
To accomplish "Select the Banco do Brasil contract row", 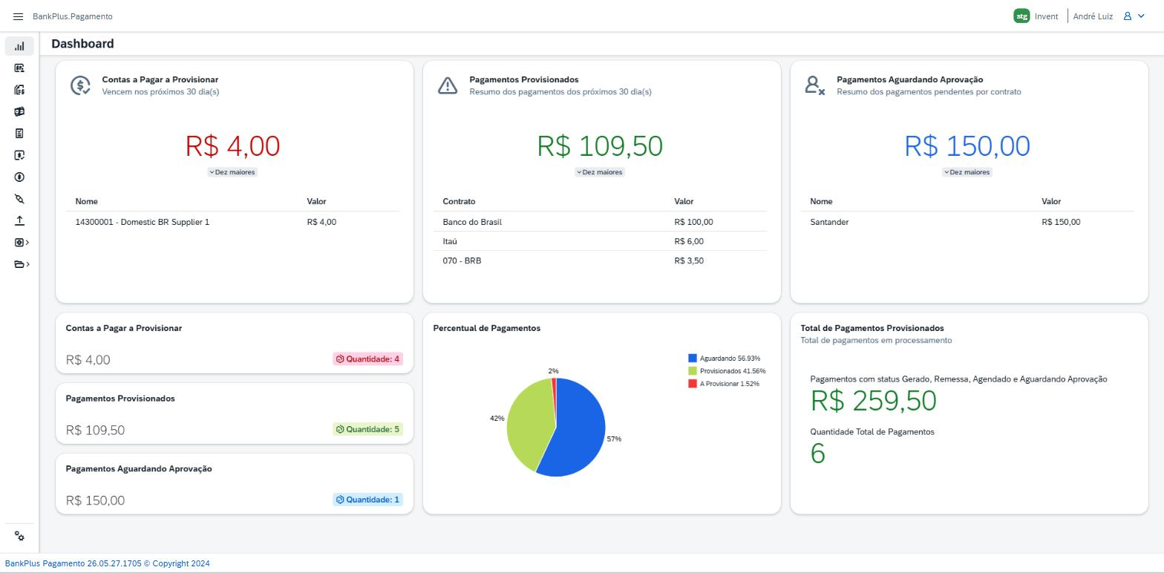I will coord(600,222).
